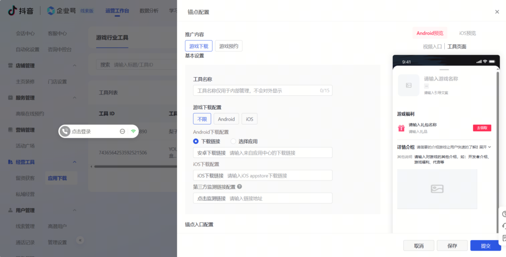Click the phone preview vertical scrollbar
This screenshot has width=506, height=257.
click(498, 152)
